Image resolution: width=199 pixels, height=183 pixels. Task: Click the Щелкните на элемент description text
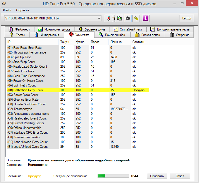click(79, 160)
